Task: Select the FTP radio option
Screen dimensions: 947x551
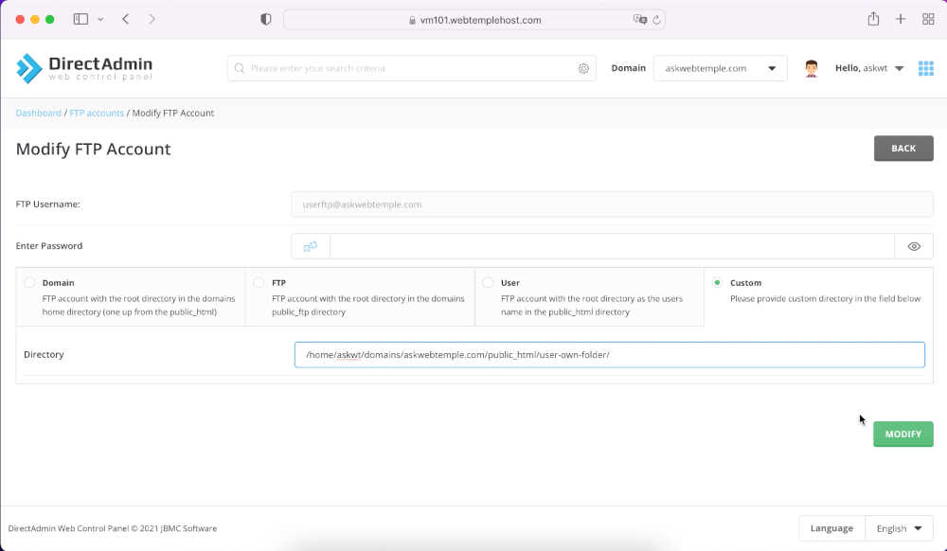Action: (259, 282)
